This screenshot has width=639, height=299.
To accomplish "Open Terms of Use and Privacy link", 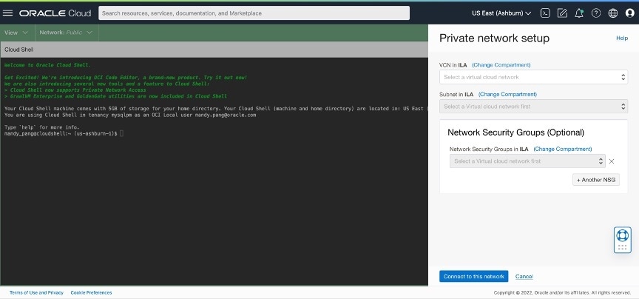I will pyautogui.click(x=37, y=292).
